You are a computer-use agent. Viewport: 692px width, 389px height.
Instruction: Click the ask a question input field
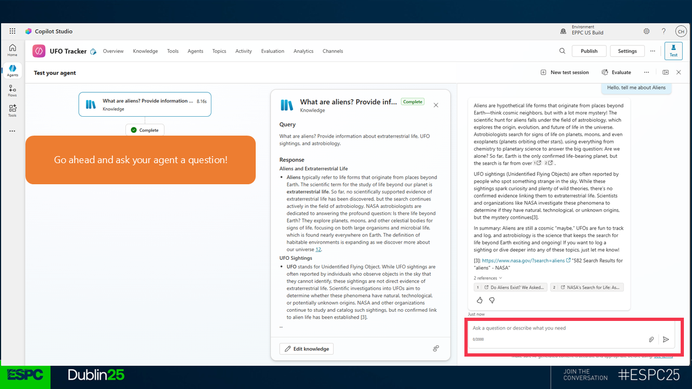557,328
